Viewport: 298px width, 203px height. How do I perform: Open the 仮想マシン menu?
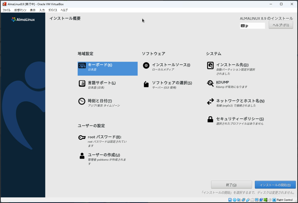pyautogui.click(x=20, y=10)
